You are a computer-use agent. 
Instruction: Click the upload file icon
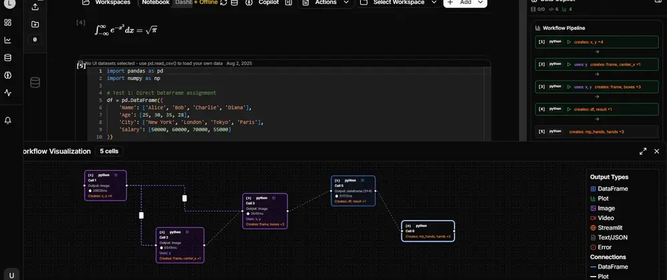point(35,7)
